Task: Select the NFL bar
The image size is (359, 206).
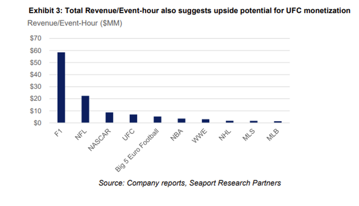Action: coord(85,109)
